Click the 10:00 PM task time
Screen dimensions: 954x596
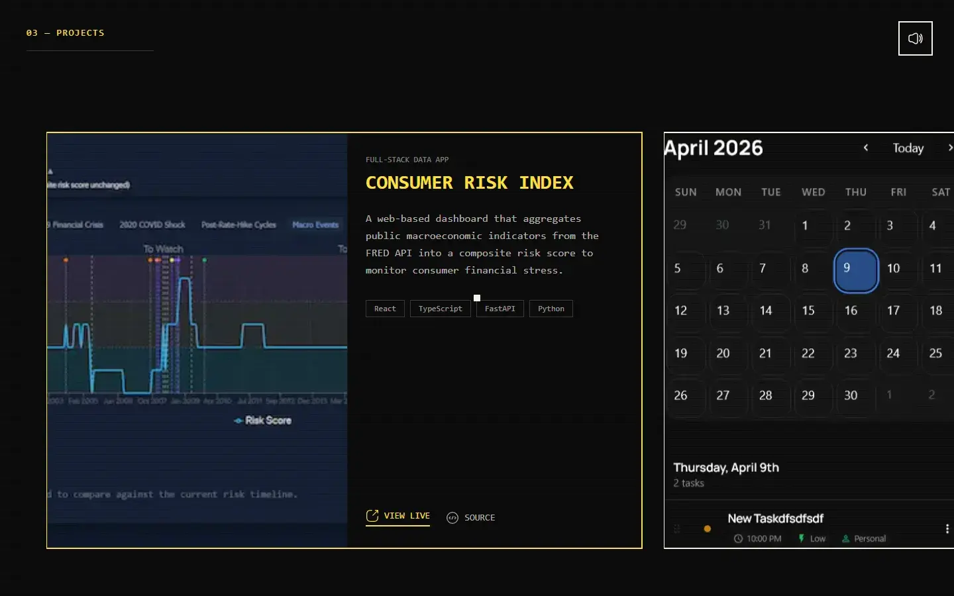click(x=764, y=539)
